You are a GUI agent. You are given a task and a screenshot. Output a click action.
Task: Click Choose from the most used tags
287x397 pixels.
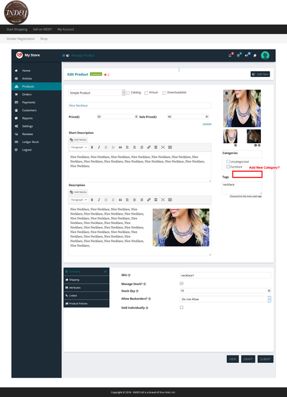(245, 196)
